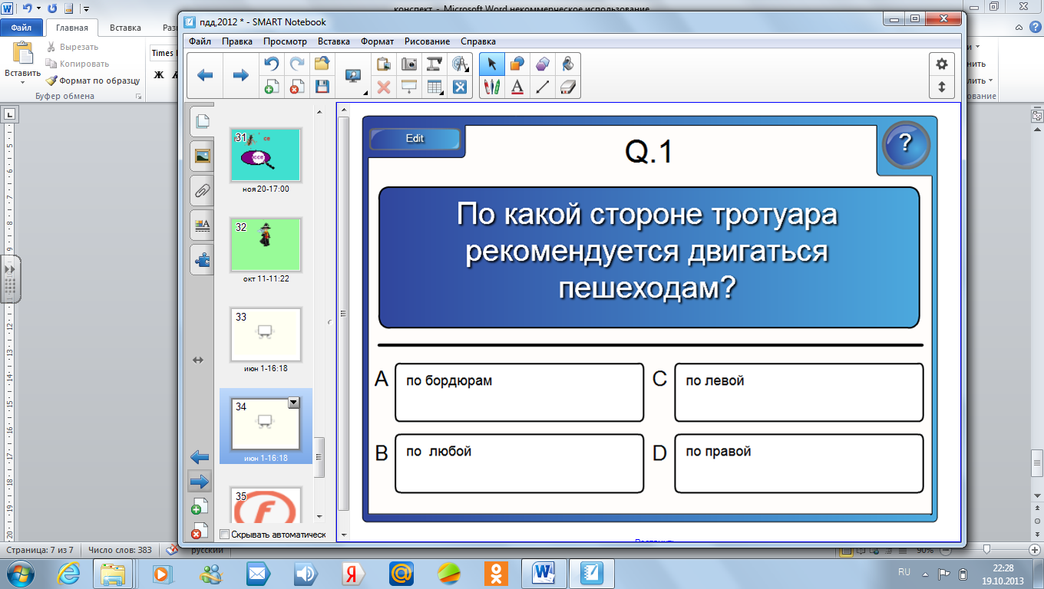The width and height of the screenshot is (1044, 589).
Task: Open a file with the folder icon
Action: click(x=322, y=64)
